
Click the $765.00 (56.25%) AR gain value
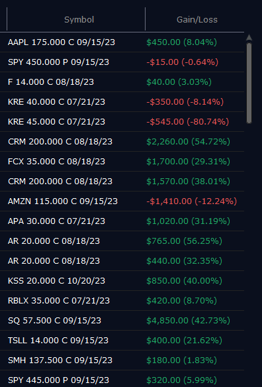click(x=185, y=241)
